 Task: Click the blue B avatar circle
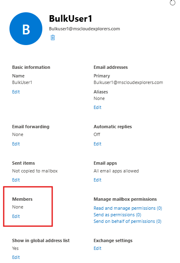click(x=26, y=29)
